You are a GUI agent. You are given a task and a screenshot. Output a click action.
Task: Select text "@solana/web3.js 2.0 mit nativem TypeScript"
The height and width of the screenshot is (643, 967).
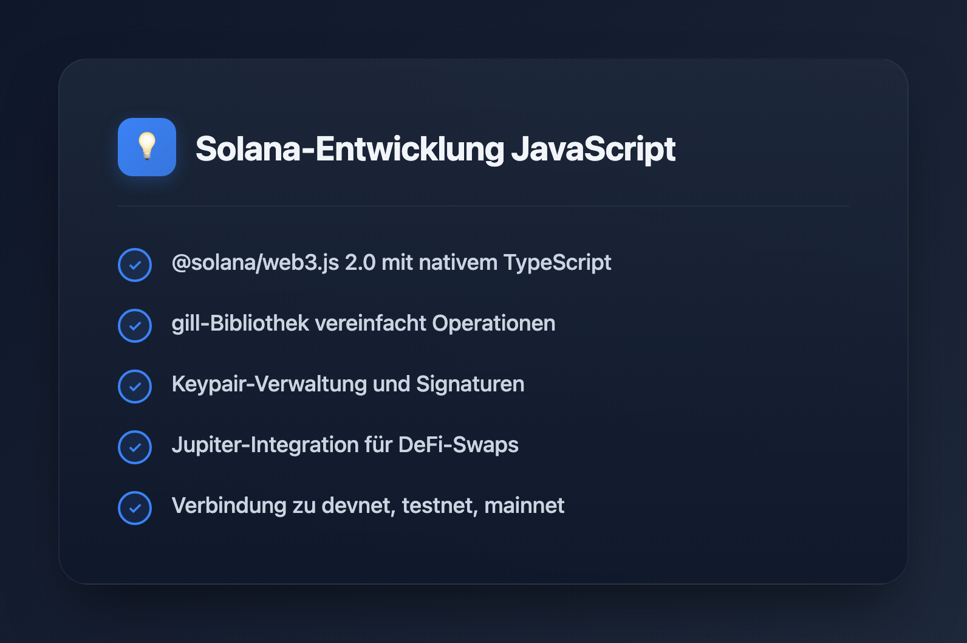click(391, 263)
